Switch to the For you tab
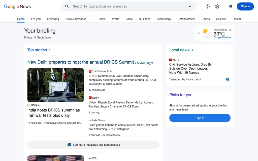 tap(36, 19)
